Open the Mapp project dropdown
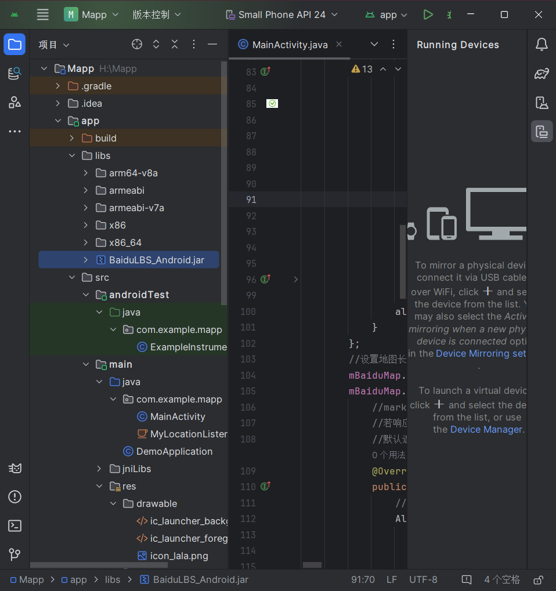The height and width of the screenshot is (591, 556). coord(91,14)
